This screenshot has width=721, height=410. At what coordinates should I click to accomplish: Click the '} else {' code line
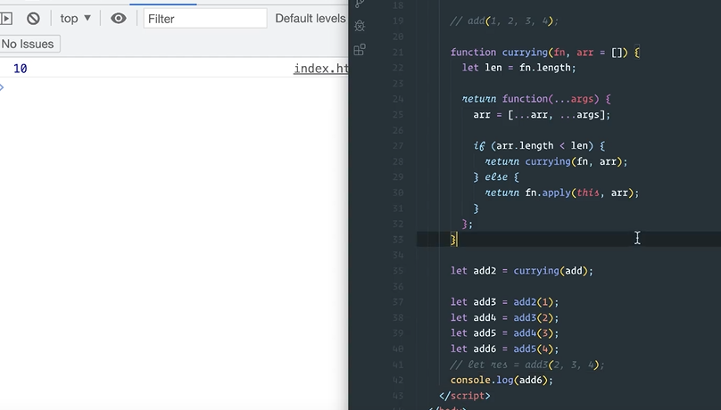496,177
